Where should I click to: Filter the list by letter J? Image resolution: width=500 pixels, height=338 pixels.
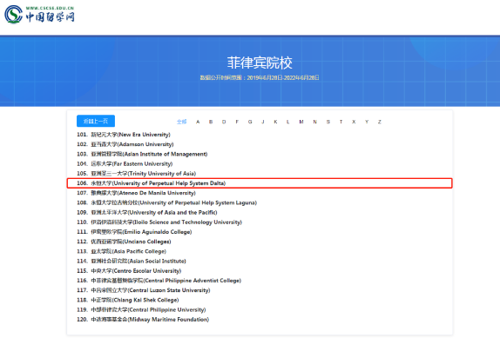[263, 122]
